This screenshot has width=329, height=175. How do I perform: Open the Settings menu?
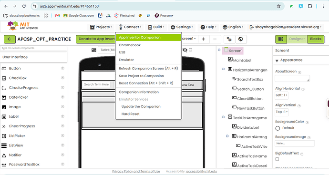[182, 27]
